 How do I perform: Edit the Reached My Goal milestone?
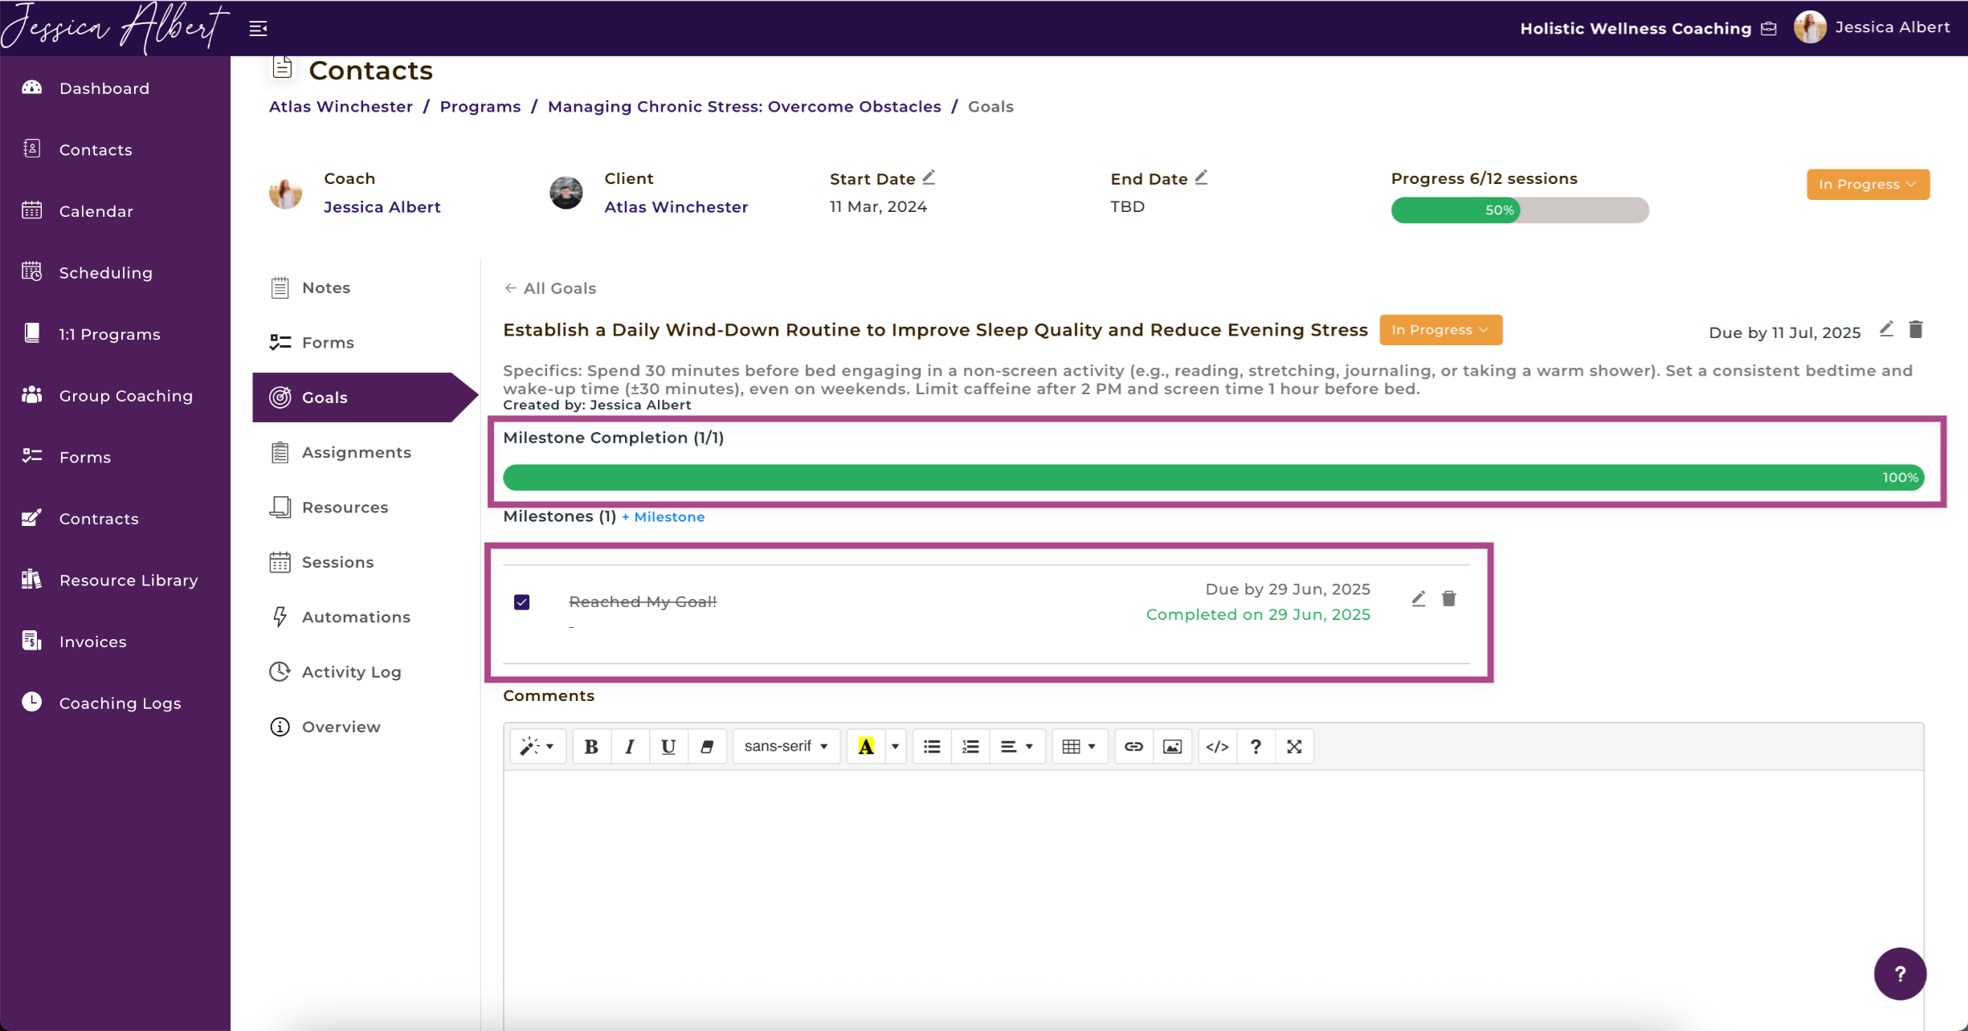1419,599
